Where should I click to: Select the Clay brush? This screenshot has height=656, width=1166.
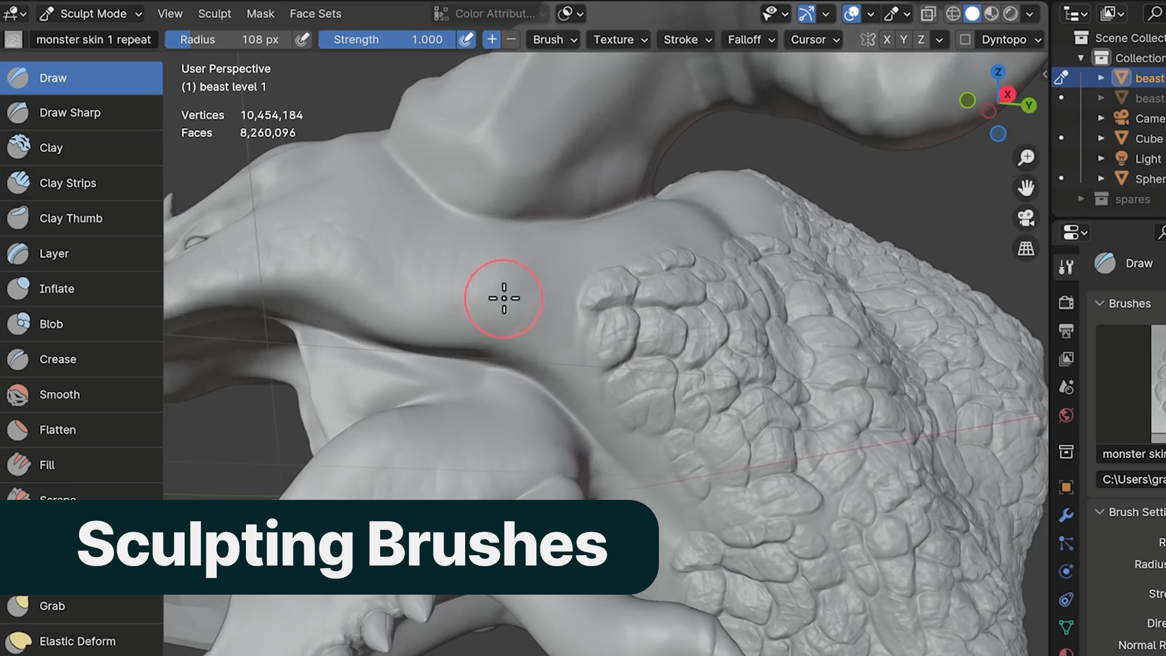coord(81,148)
